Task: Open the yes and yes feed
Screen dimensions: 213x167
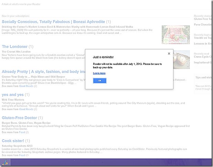Action: point(13,95)
